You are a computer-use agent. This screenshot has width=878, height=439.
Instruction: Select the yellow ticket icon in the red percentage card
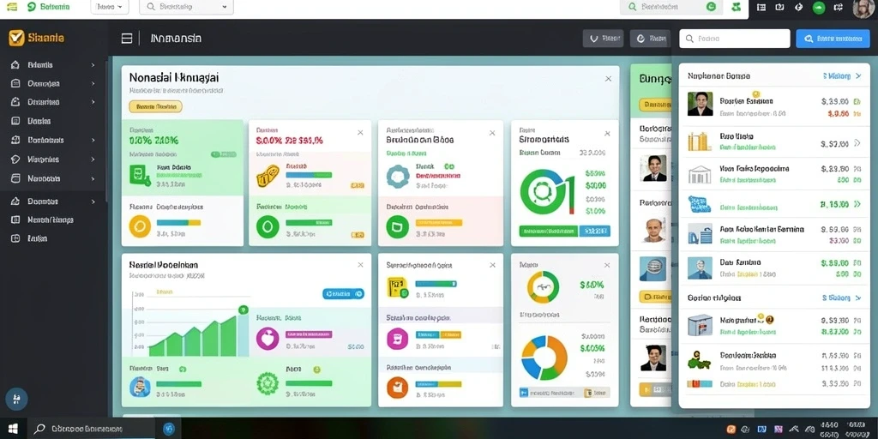268,176
